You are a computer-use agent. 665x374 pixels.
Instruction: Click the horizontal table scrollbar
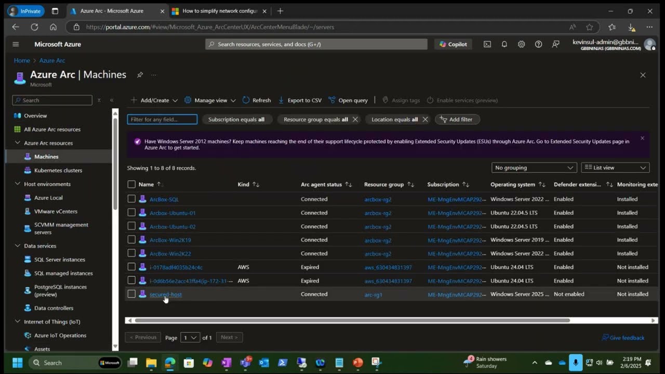[x=352, y=320]
